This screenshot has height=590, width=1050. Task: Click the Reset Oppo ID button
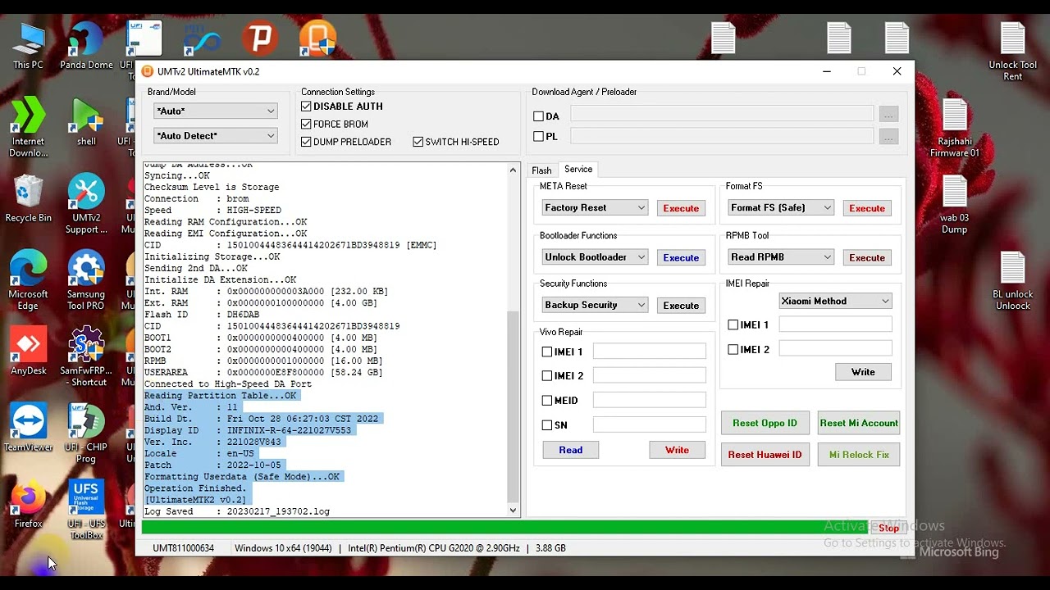click(765, 423)
